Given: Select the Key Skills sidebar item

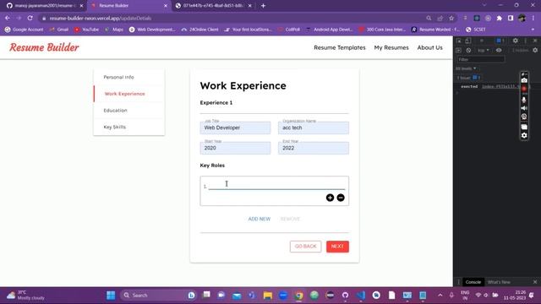Looking at the screenshot, I should (x=128, y=127).
